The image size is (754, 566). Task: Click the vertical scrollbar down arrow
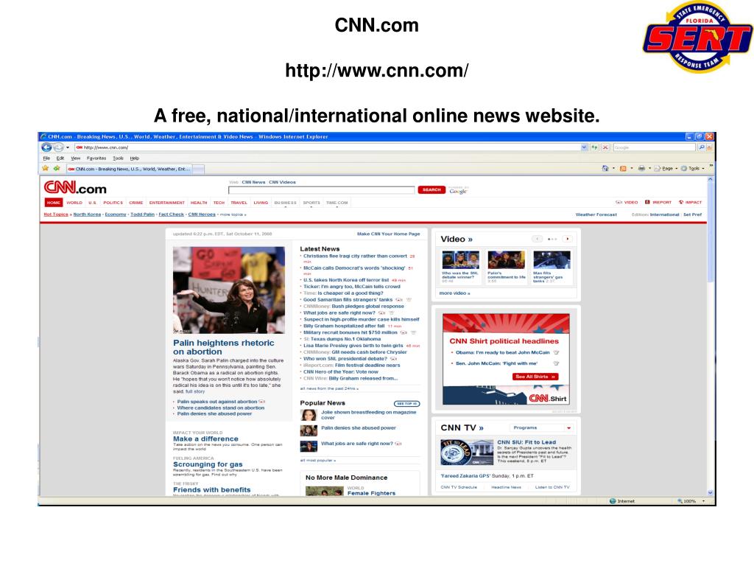click(x=711, y=492)
